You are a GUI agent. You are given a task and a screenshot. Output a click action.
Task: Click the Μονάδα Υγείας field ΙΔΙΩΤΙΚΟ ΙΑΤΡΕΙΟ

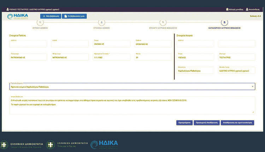pyautogui.click(x=237, y=70)
